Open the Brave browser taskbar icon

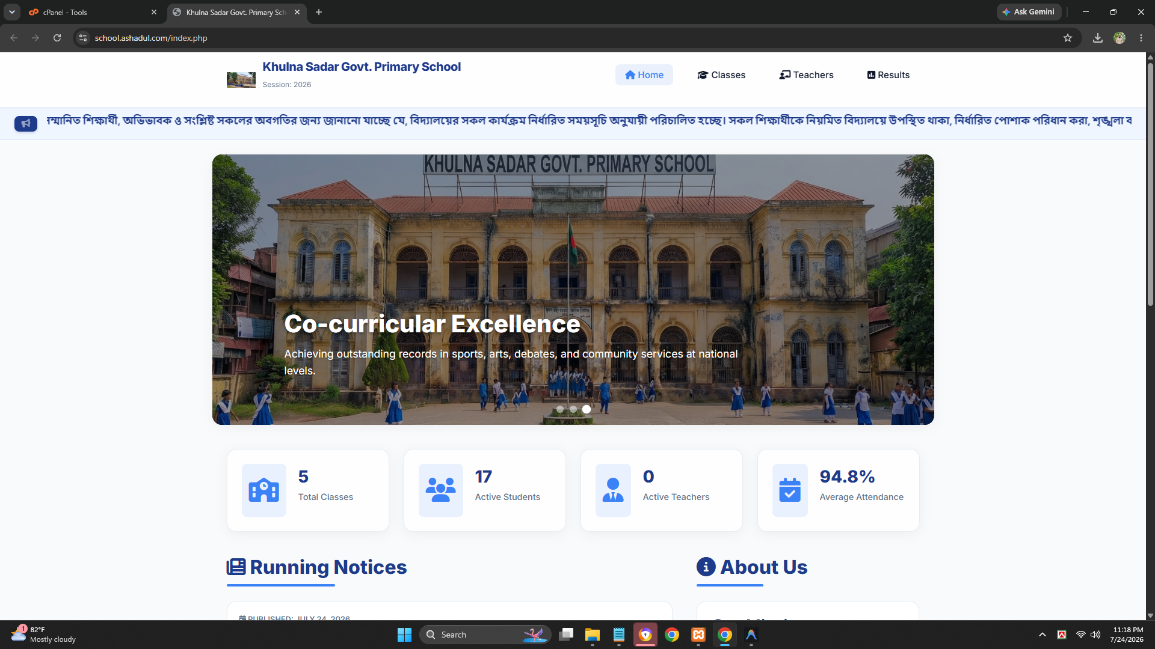pyautogui.click(x=645, y=635)
